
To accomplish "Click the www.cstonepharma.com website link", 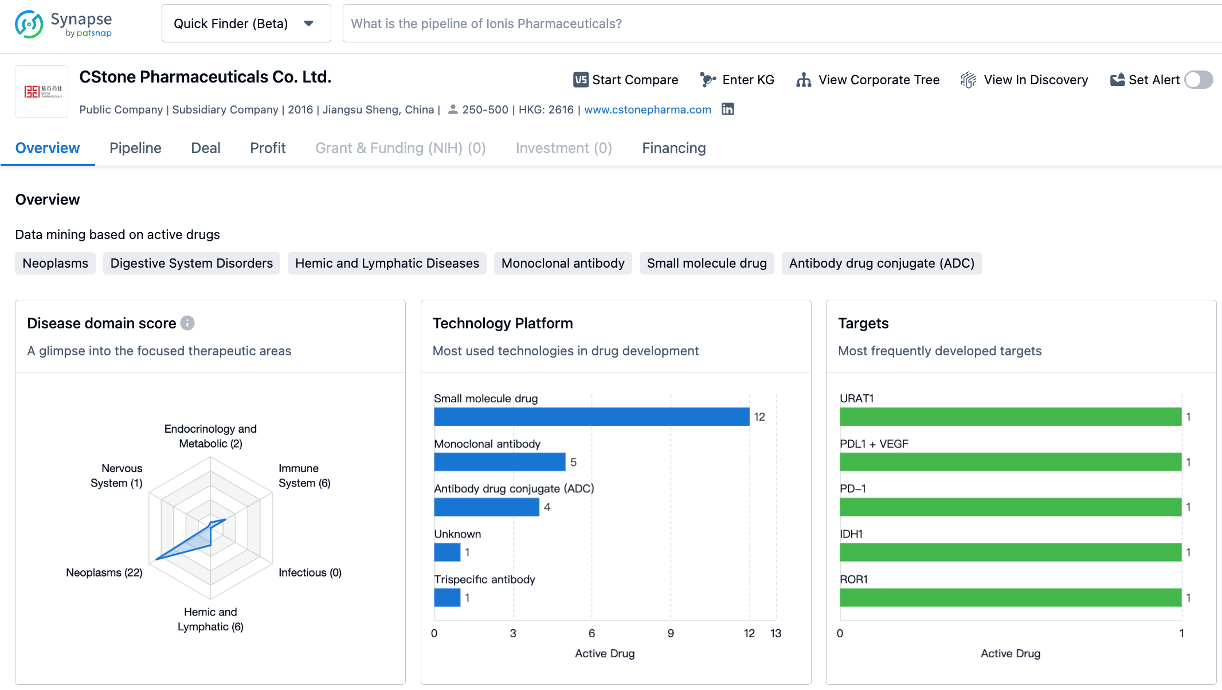I will pyautogui.click(x=648, y=110).
